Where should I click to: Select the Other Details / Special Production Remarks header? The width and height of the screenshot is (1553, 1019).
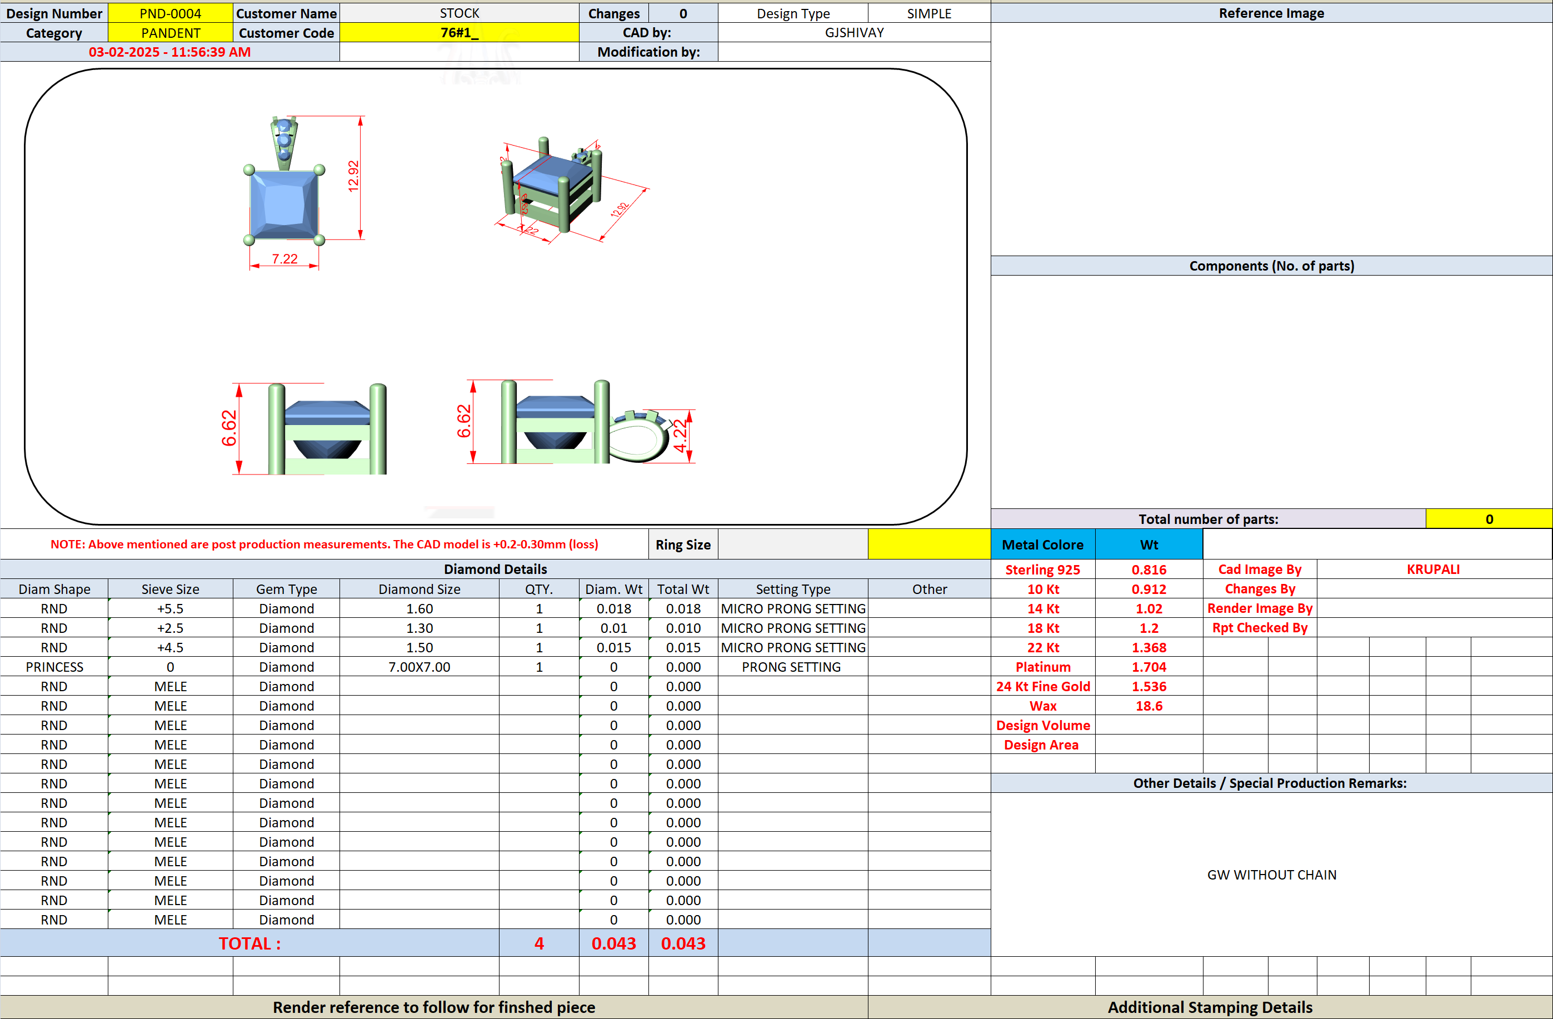point(1271,783)
